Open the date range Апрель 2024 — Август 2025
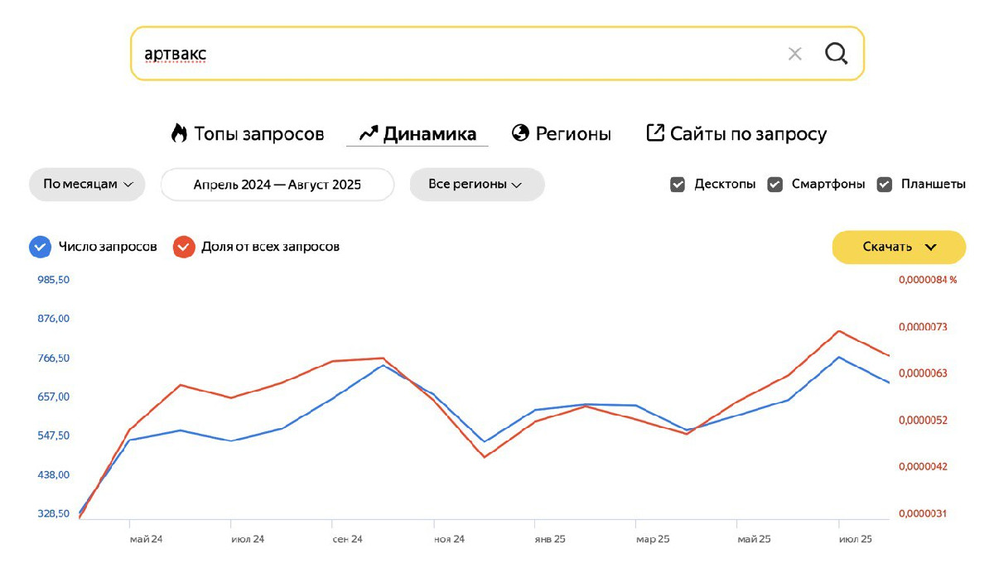The width and height of the screenshot is (994, 563). coord(277,185)
